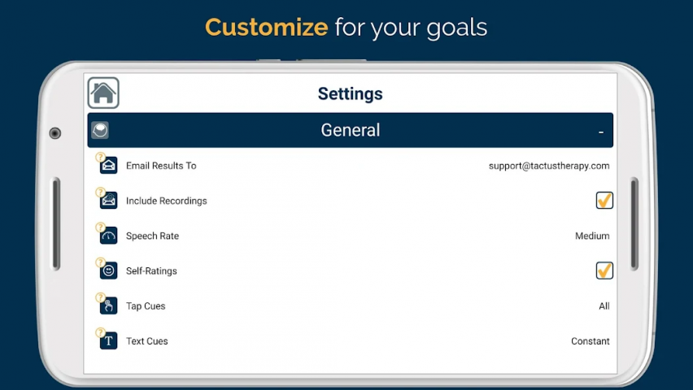The image size is (693, 390).
Task: Go to the Home screen
Action: (x=103, y=93)
